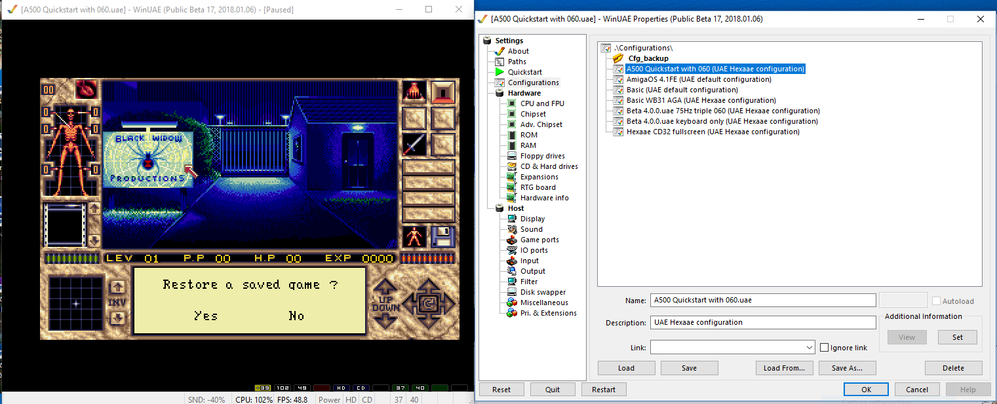Image resolution: width=997 pixels, height=404 pixels.
Task: Select Beta 4.0.0.uae keyboard only config
Action: (x=722, y=121)
